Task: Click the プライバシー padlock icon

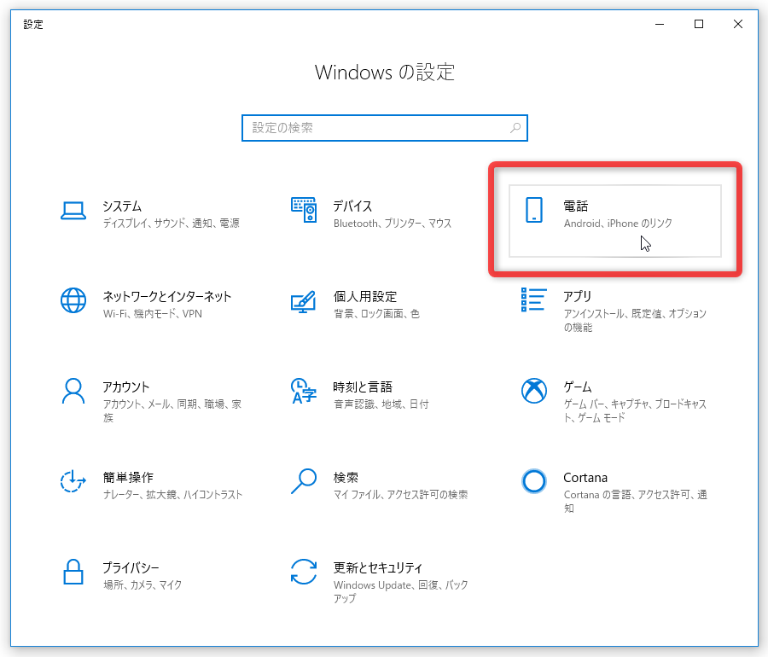Action: [73, 572]
